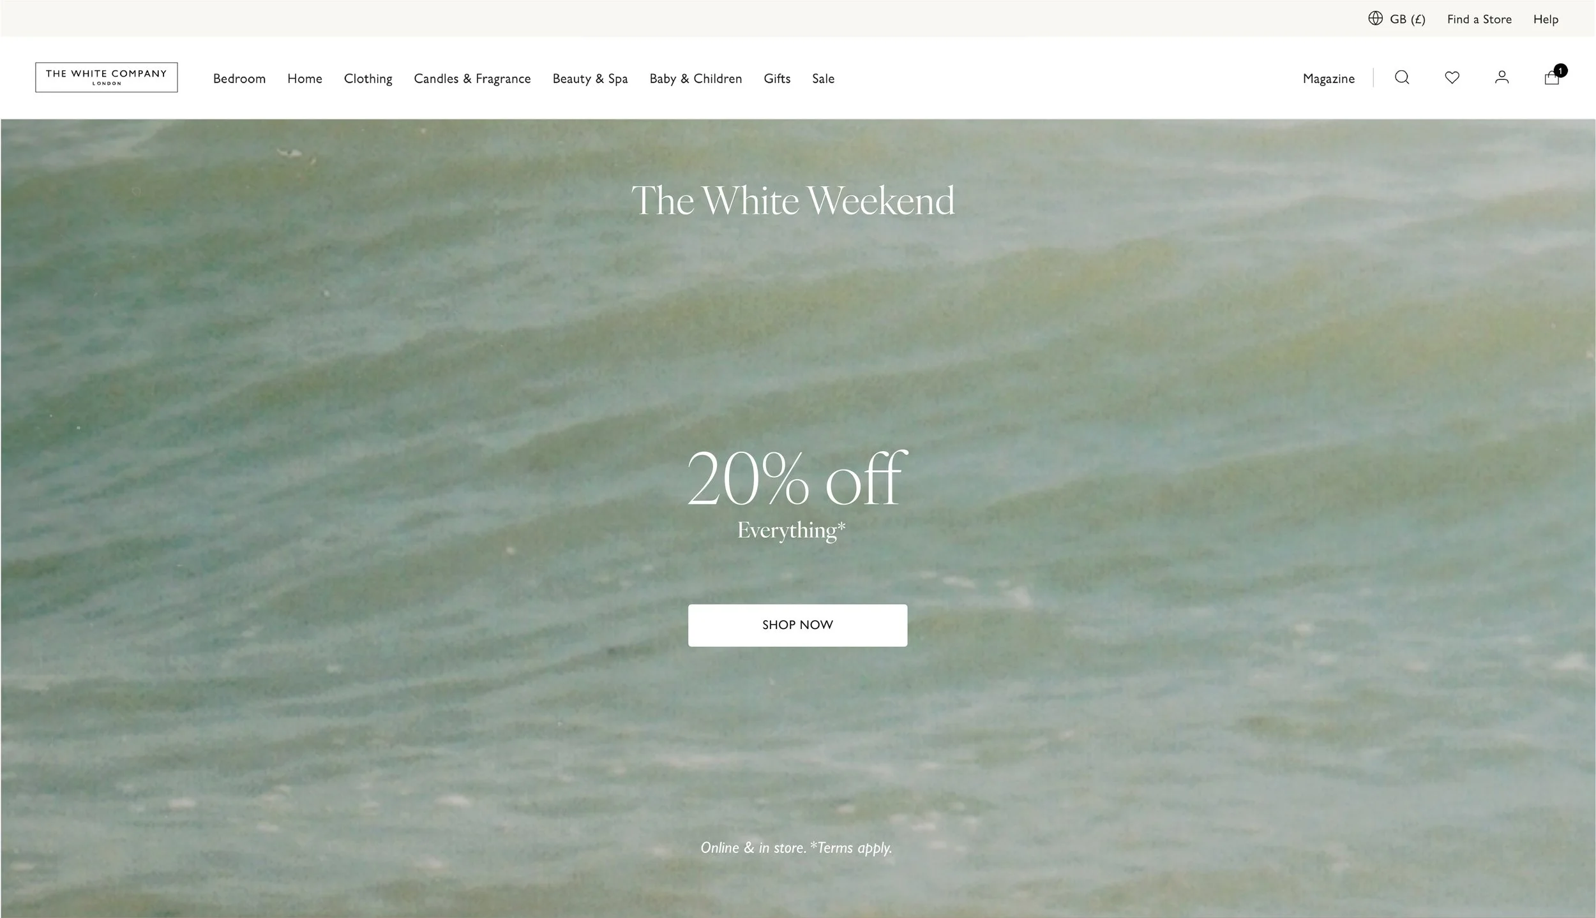Open the search magnifier icon
Screen dimensions: 1596x918
(x=1402, y=78)
